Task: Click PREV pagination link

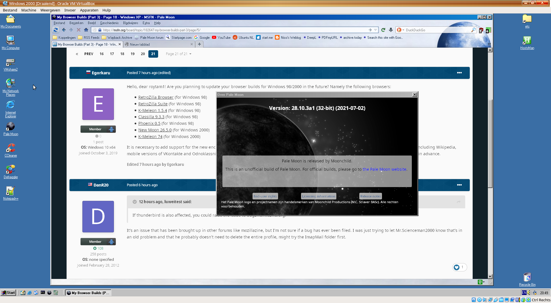Action: (89, 54)
